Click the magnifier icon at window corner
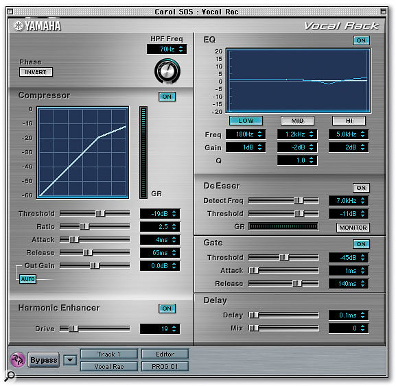396x386 pixels. coord(10,376)
